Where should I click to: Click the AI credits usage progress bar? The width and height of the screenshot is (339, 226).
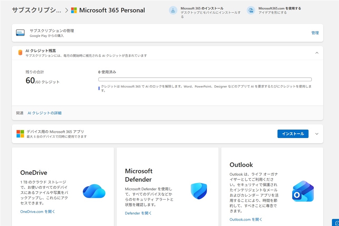[x=205, y=79]
